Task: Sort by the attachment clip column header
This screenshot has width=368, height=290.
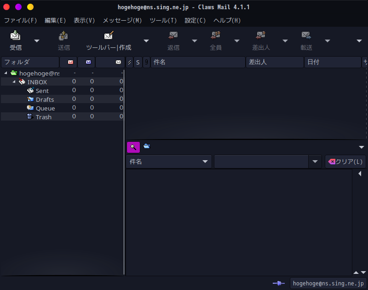Action: (x=146, y=62)
